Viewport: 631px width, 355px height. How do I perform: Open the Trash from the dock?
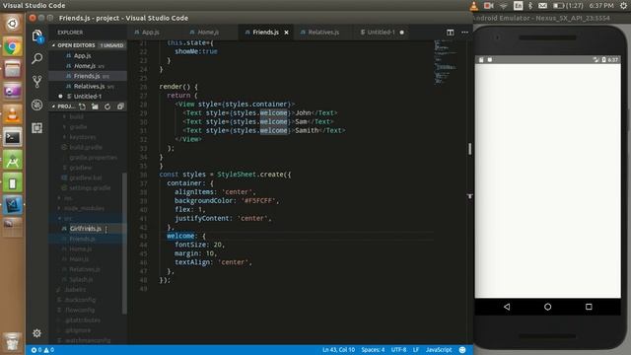[x=12, y=341]
